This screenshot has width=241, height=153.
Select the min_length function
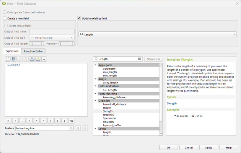[110, 76]
